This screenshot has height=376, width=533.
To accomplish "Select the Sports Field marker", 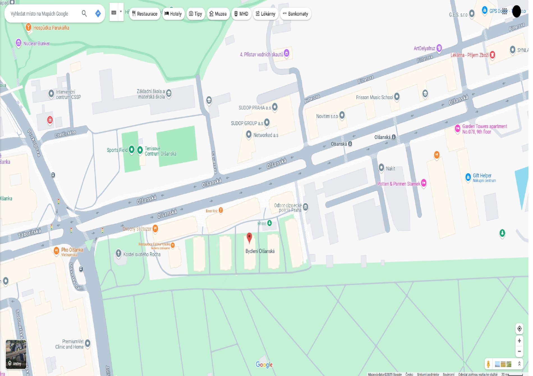I will click(132, 149).
